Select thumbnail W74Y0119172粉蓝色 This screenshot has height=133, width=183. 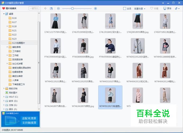pos(110,97)
